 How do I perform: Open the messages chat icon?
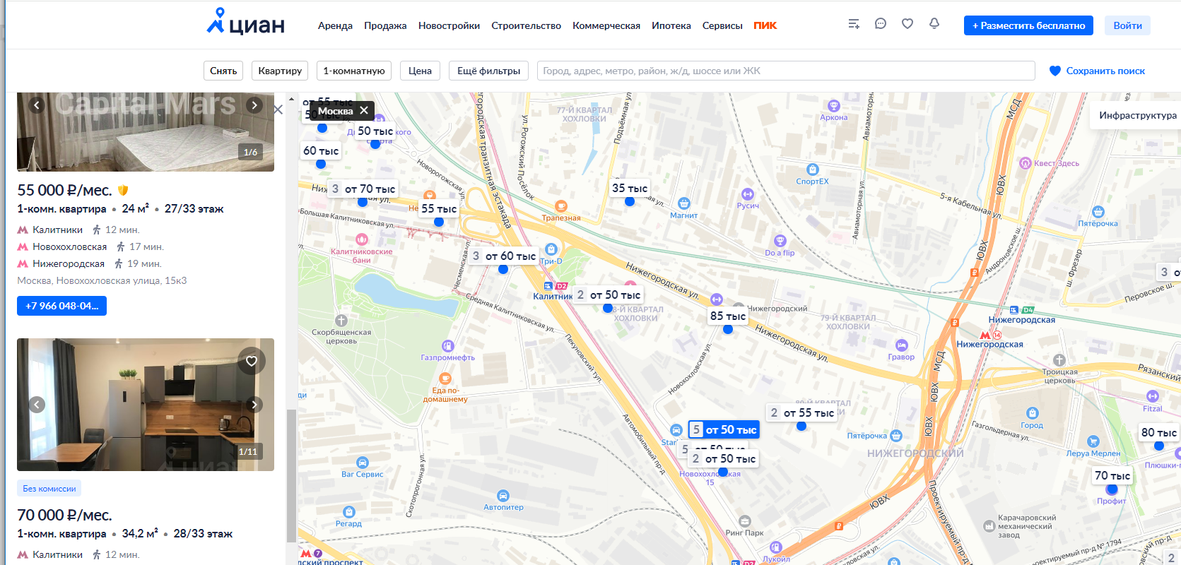[881, 24]
